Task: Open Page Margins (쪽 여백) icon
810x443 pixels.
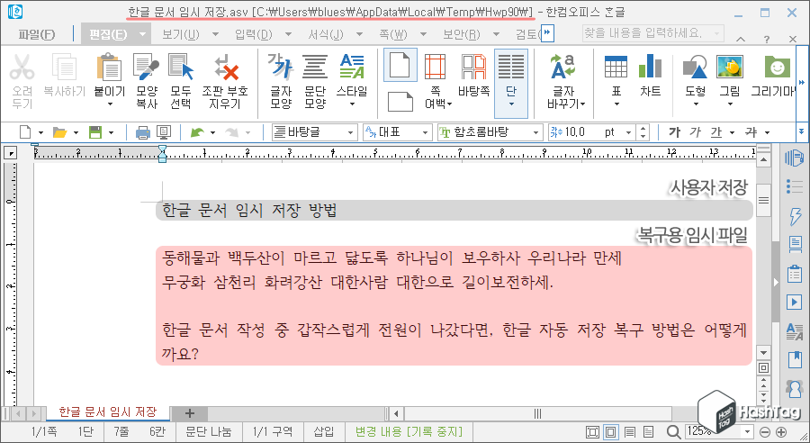Action: 436,68
